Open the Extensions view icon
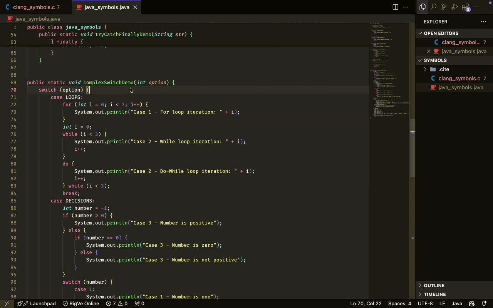 pyautogui.click(x=466, y=7)
